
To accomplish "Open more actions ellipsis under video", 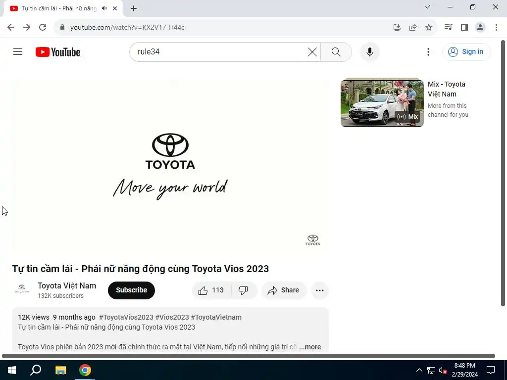I will 319,290.
